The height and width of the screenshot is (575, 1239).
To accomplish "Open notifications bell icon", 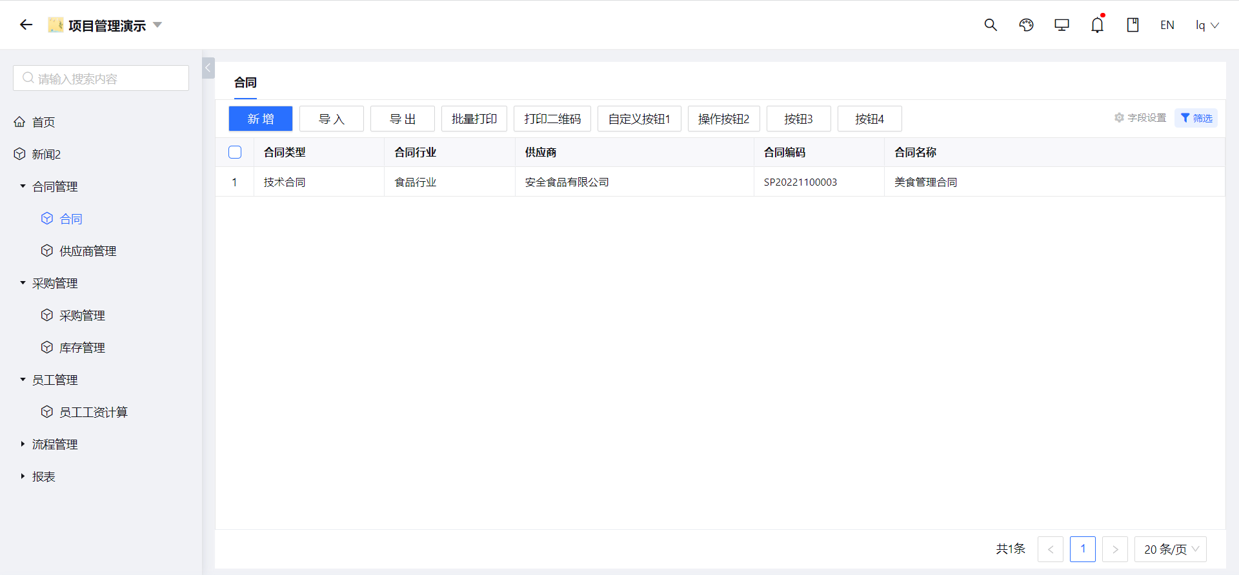I will click(1097, 25).
